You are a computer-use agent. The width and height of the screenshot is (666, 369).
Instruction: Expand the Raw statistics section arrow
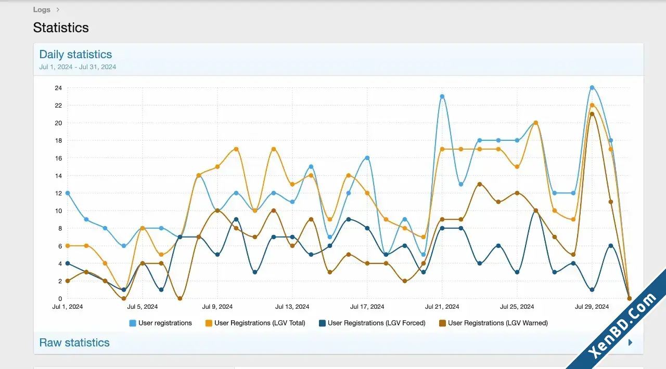(630, 342)
